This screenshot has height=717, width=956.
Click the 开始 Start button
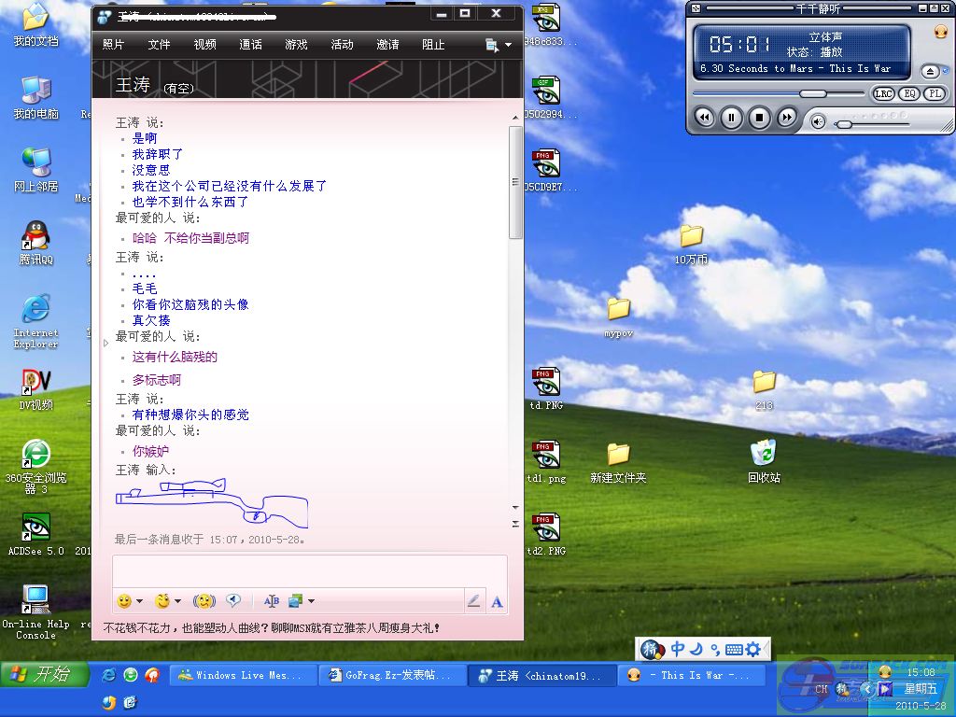44,674
